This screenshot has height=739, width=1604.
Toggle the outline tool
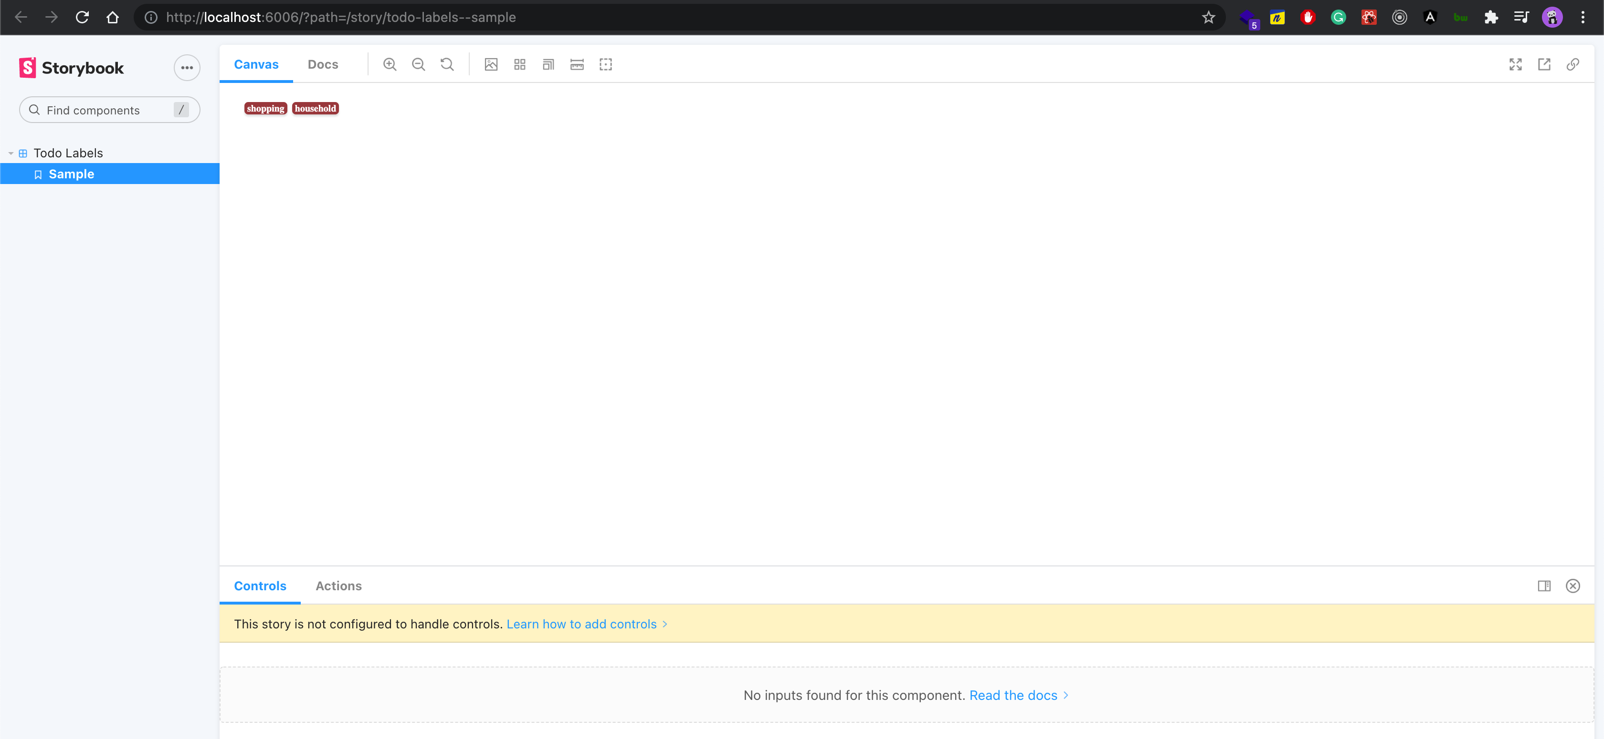606,64
